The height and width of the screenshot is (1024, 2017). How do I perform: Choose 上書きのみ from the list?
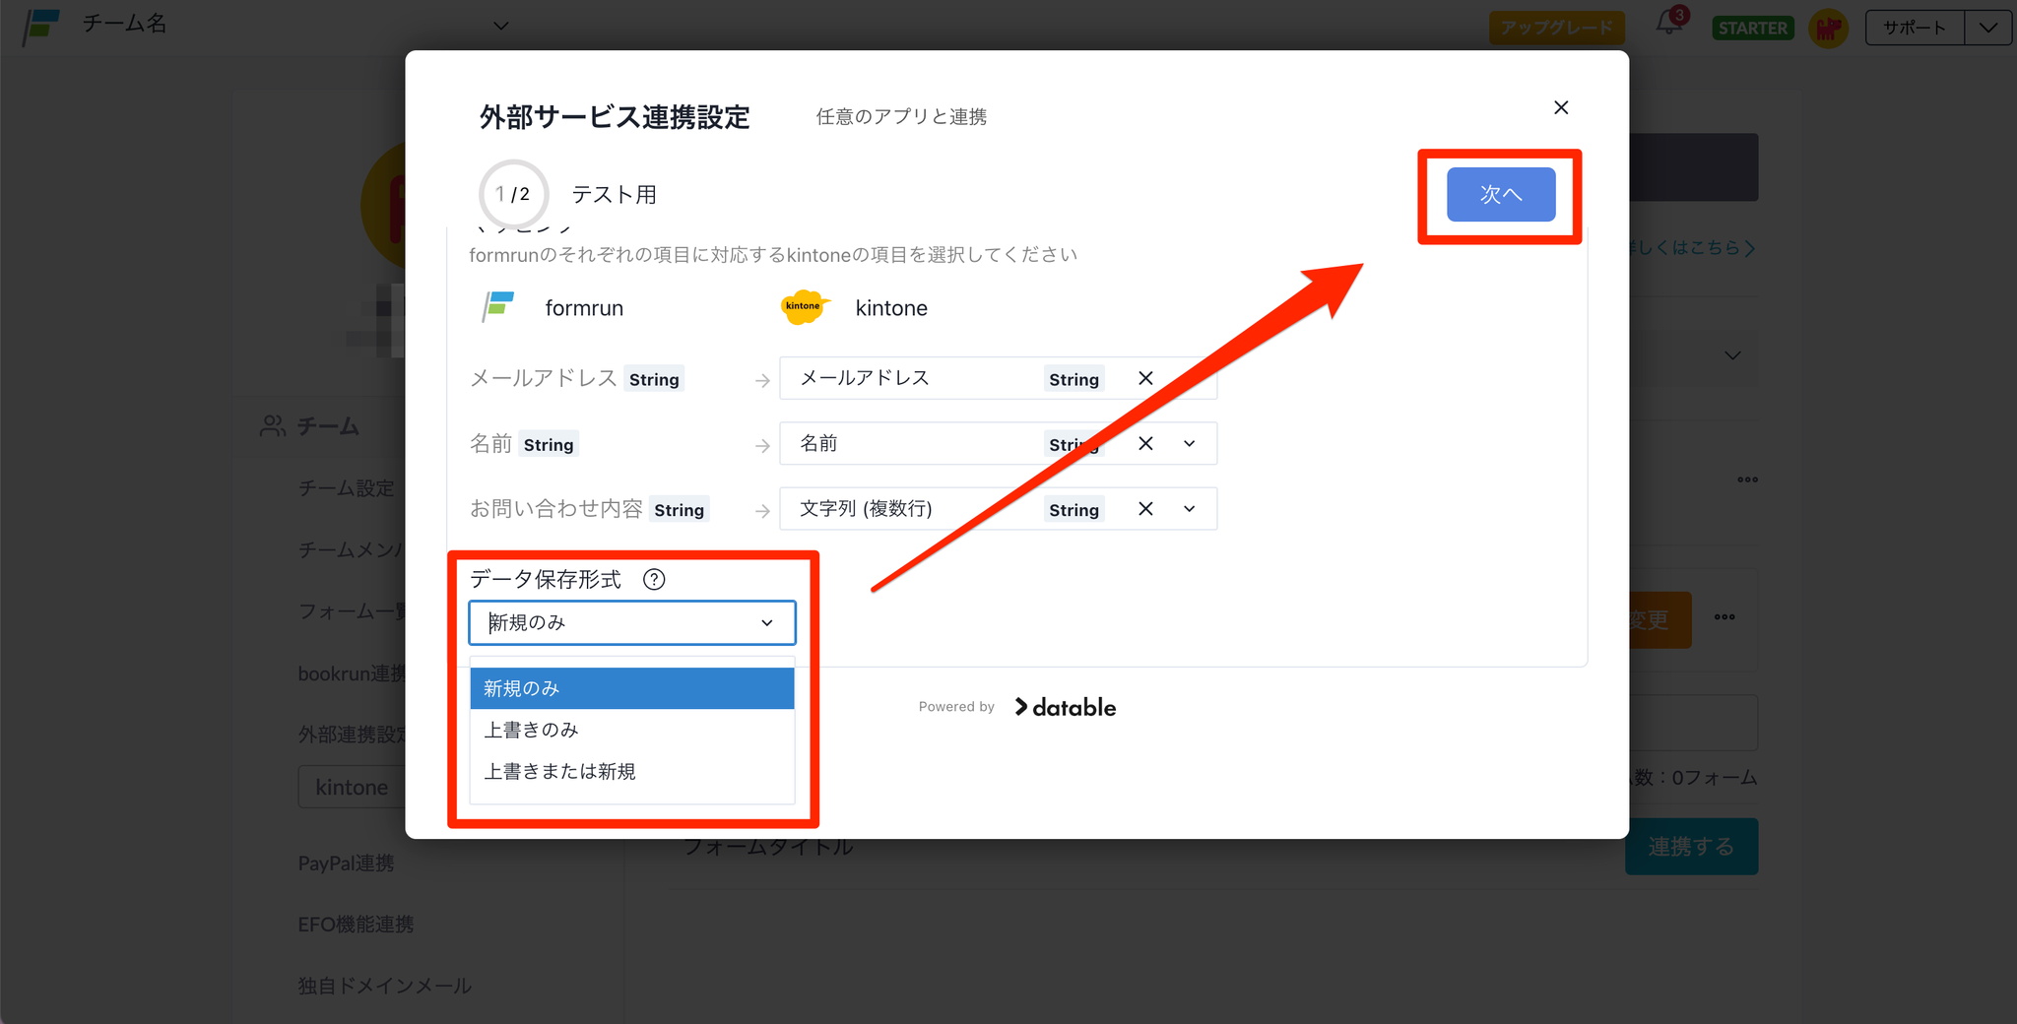[x=632, y=730]
